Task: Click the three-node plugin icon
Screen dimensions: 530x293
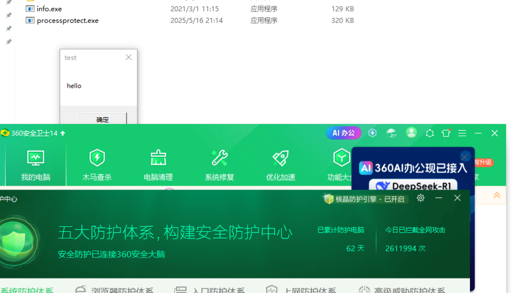Action: [x=430, y=133]
